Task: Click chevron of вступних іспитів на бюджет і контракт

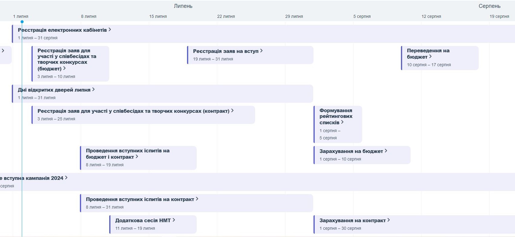Action: (x=137, y=157)
